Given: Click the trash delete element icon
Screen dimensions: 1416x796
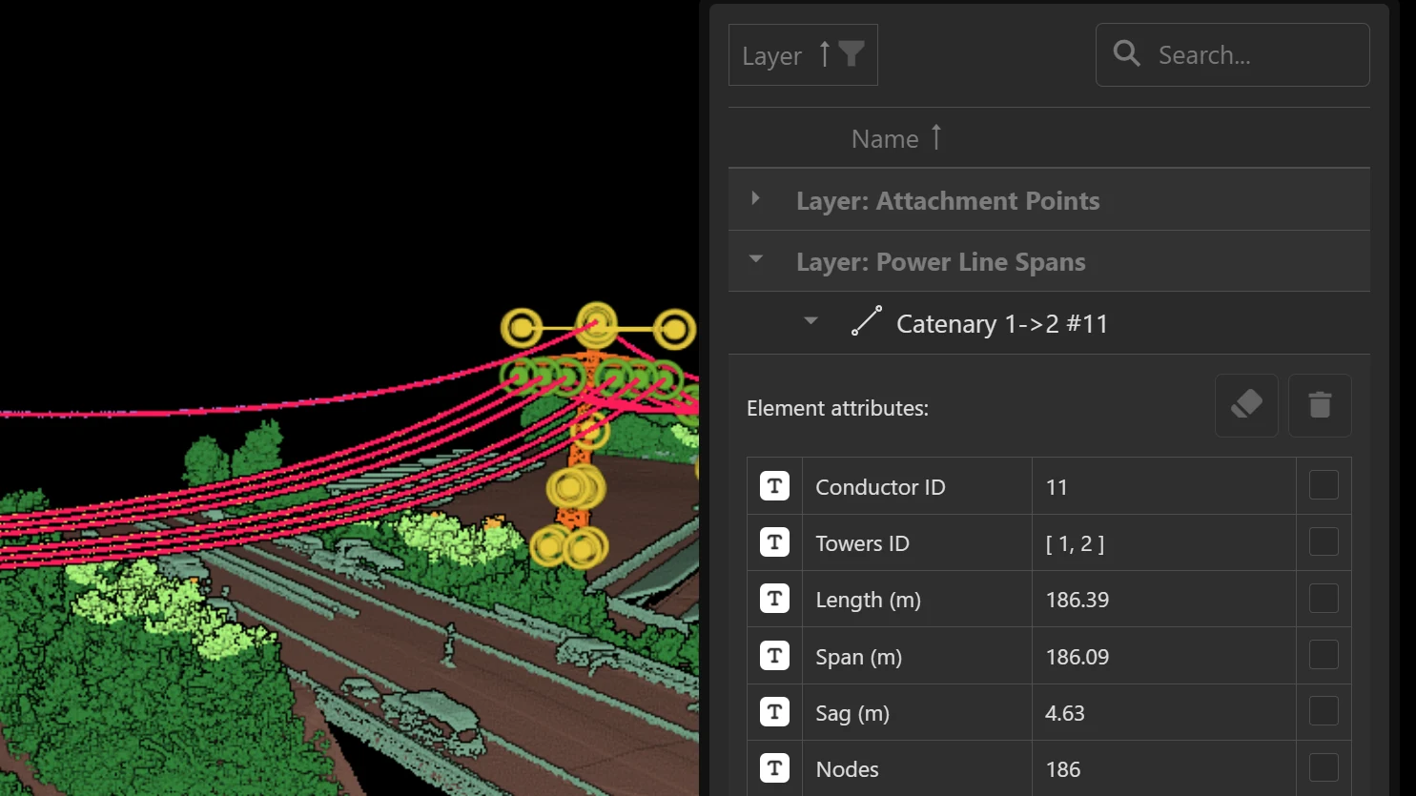Looking at the screenshot, I should pos(1320,405).
